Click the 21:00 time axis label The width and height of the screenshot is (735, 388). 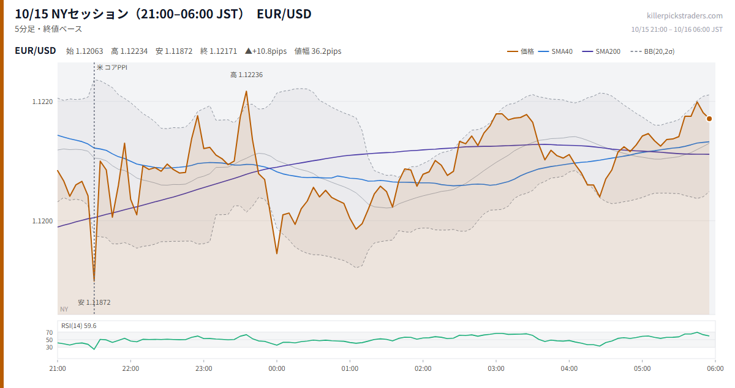pos(58,368)
